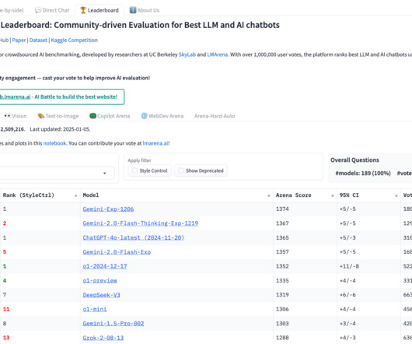Open the lmarena.ai vote link

pyautogui.click(x=155, y=143)
